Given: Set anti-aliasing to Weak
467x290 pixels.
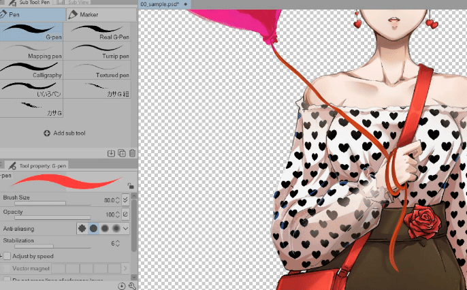Looking at the screenshot, I should point(93,228).
